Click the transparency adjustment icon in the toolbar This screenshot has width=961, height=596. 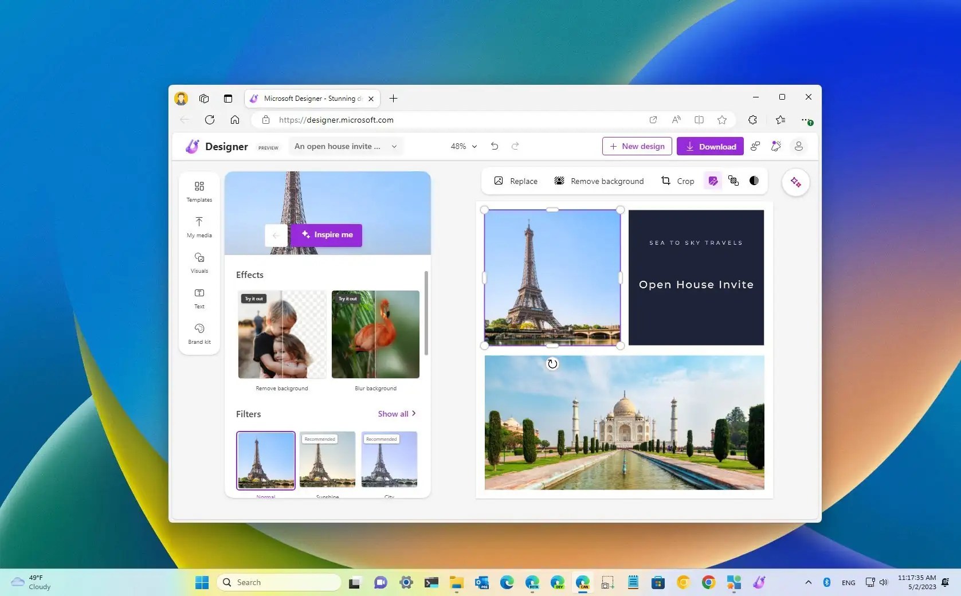pos(734,181)
